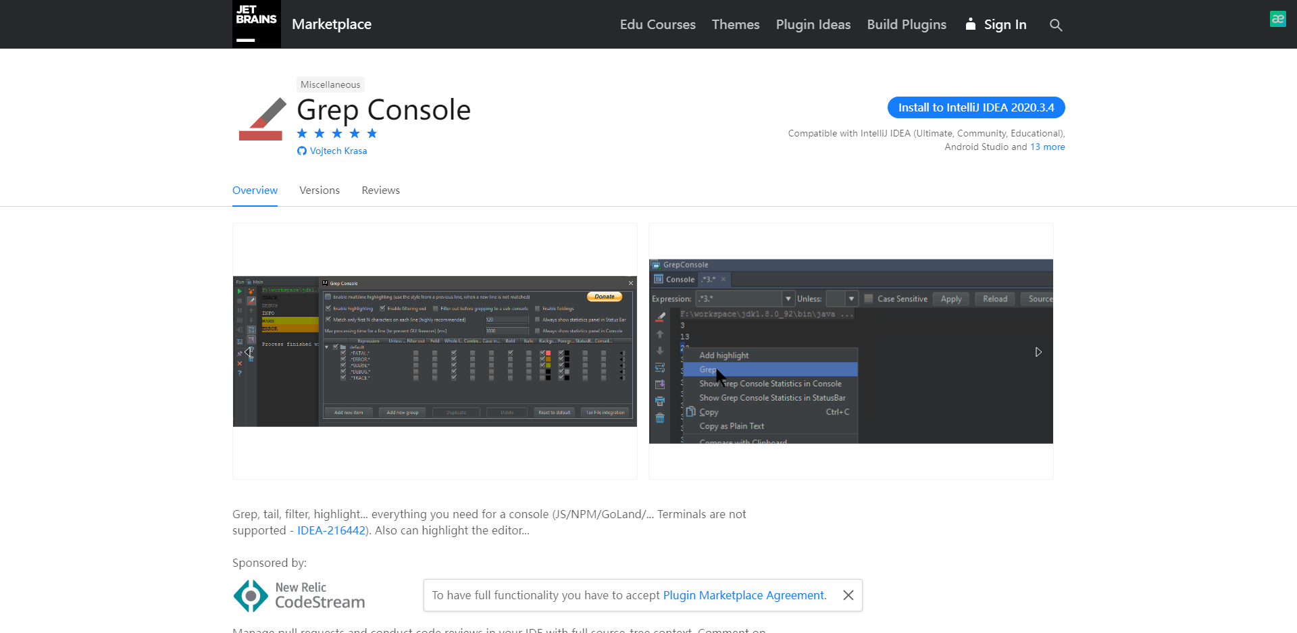Click the orange ERROR background color swatch
The height and width of the screenshot is (633, 1297).
(x=548, y=359)
